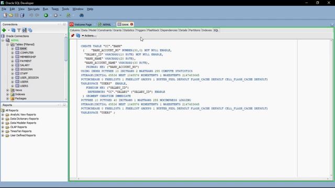This screenshot has height=188, width=335.
Task: Open the Help menu
Action: click(90, 9)
